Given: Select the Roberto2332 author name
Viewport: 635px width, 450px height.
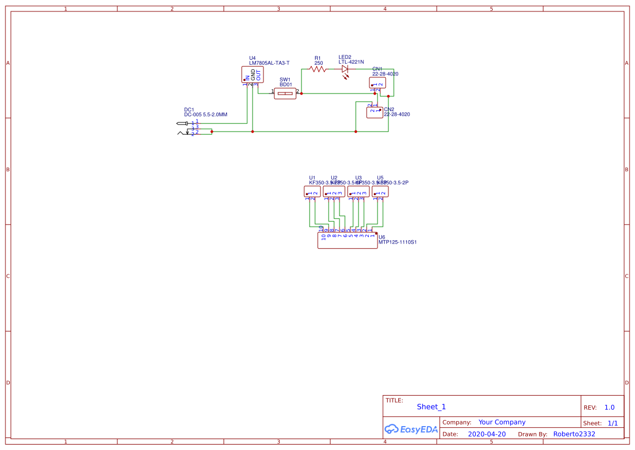Looking at the screenshot, I should [x=574, y=434].
